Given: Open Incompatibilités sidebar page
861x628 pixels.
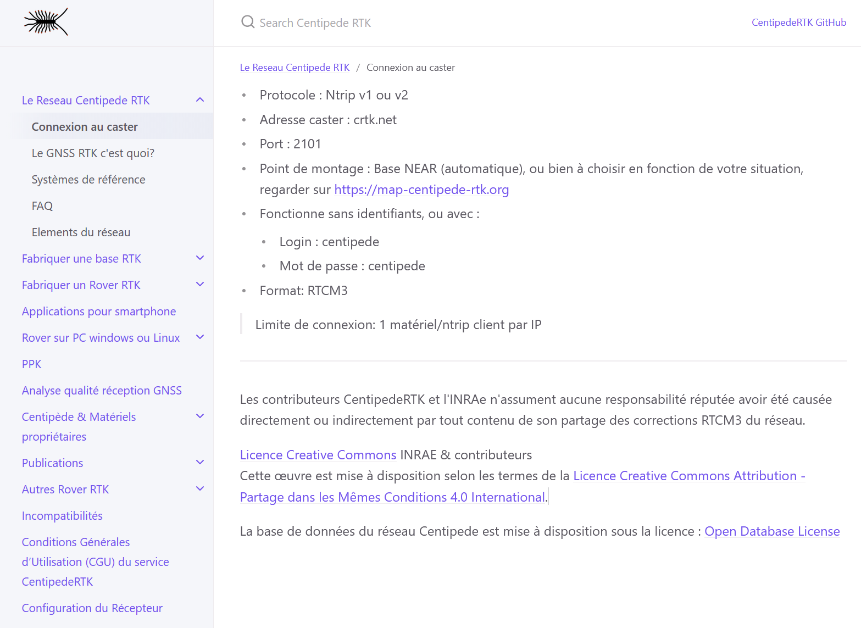Looking at the screenshot, I should tap(62, 516).
